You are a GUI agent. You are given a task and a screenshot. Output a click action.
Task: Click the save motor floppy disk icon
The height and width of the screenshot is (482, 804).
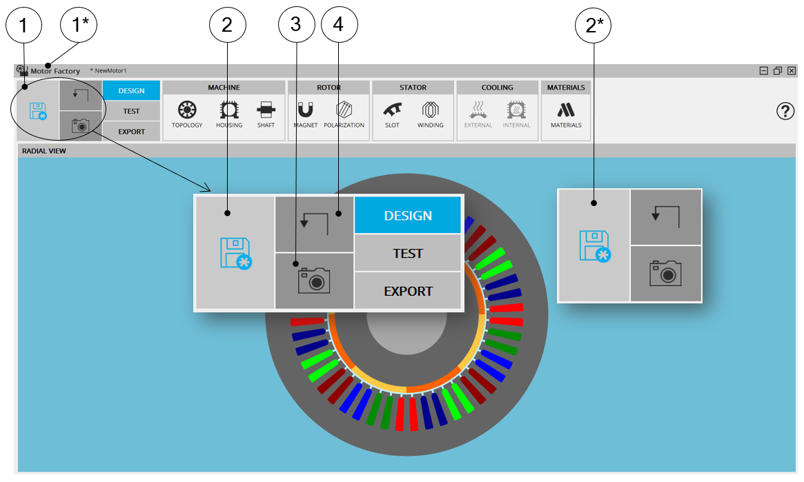[x=38, y=111]
